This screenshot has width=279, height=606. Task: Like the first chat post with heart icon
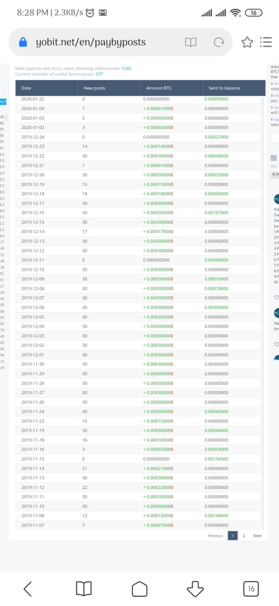click(x=276, y=297)
